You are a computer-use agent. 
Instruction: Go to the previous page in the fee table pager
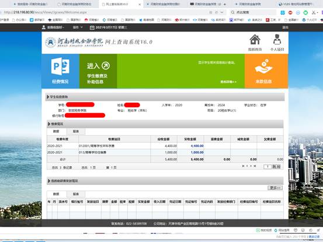tap(247, 166)
